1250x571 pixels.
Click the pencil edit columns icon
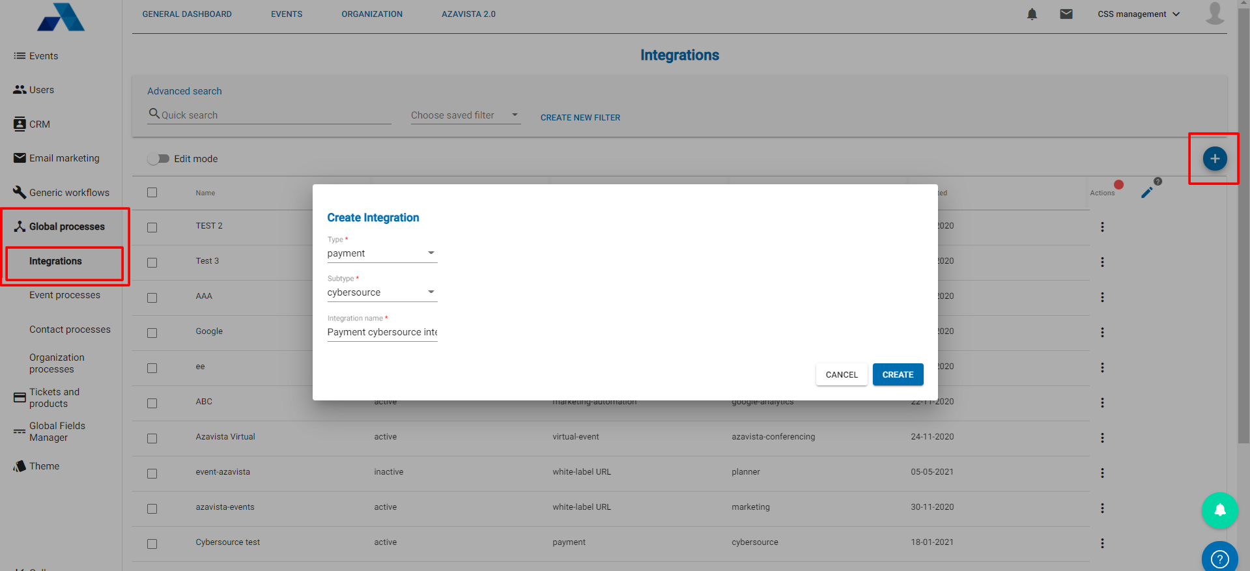pos(1147,192)
